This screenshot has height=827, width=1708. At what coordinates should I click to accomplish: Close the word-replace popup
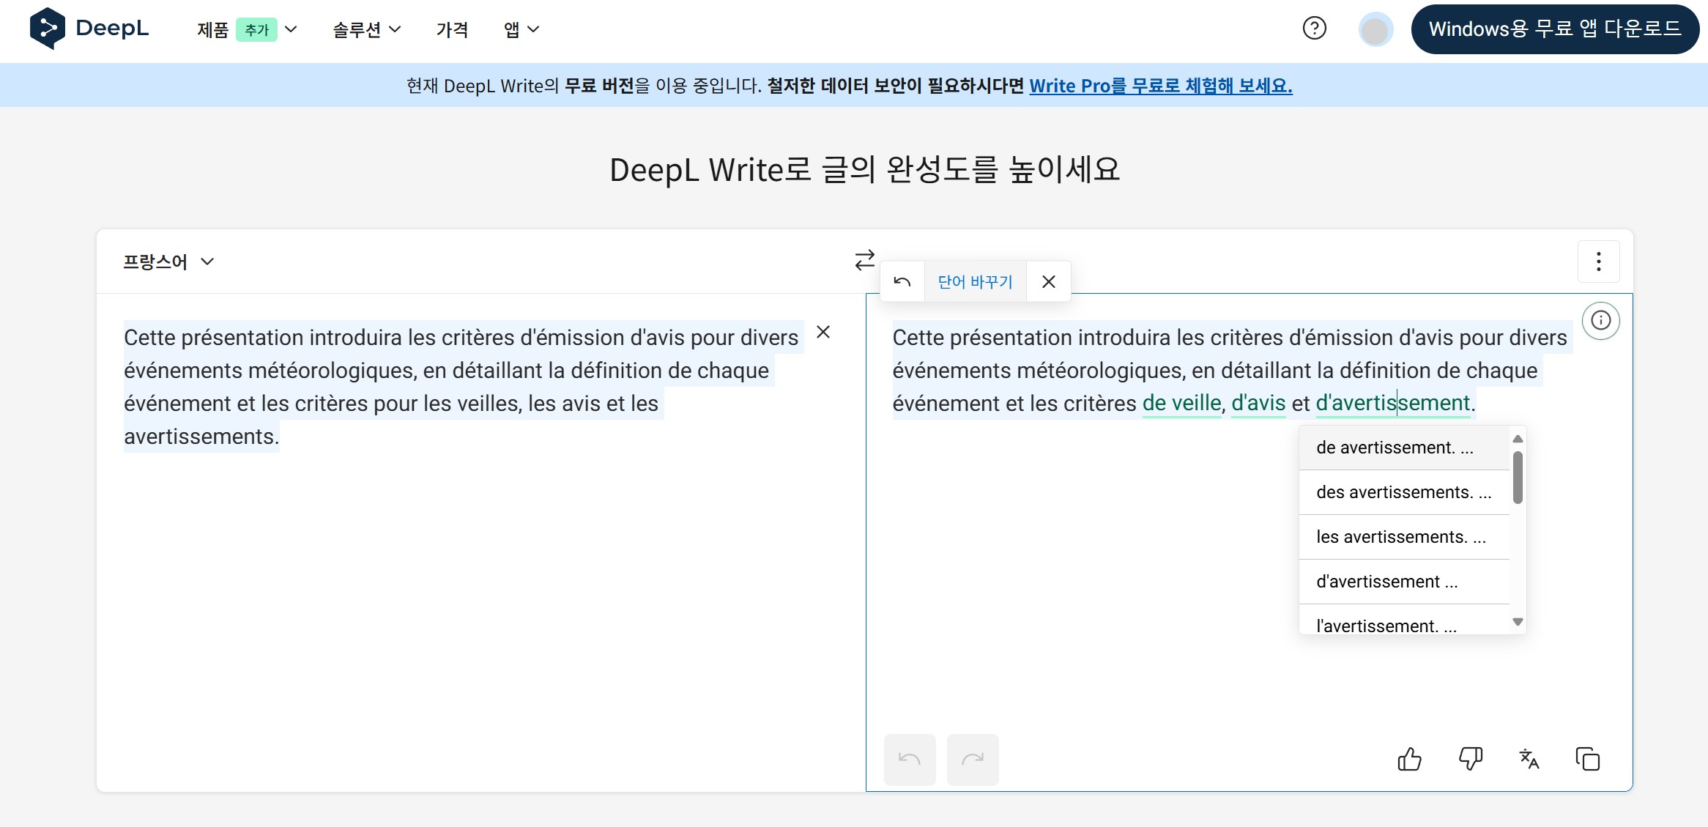[x=1048, y=281]
